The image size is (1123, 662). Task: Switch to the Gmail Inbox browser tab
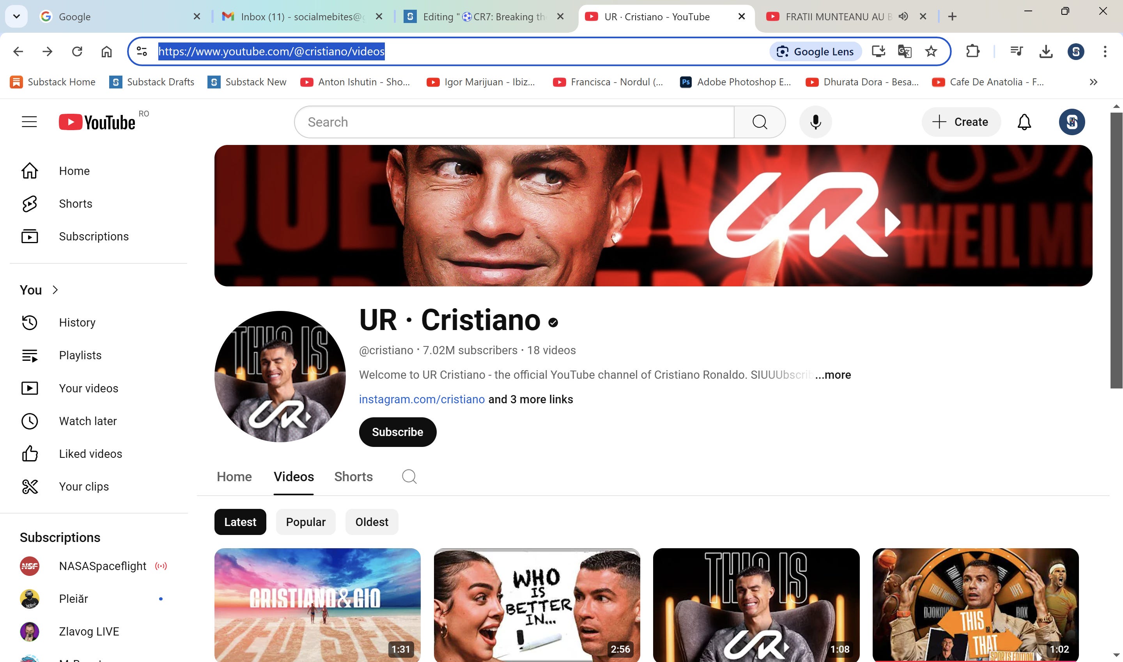point(301,16)
